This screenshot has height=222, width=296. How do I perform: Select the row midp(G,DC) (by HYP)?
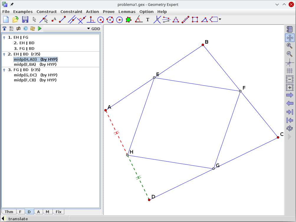coord(36,75)
